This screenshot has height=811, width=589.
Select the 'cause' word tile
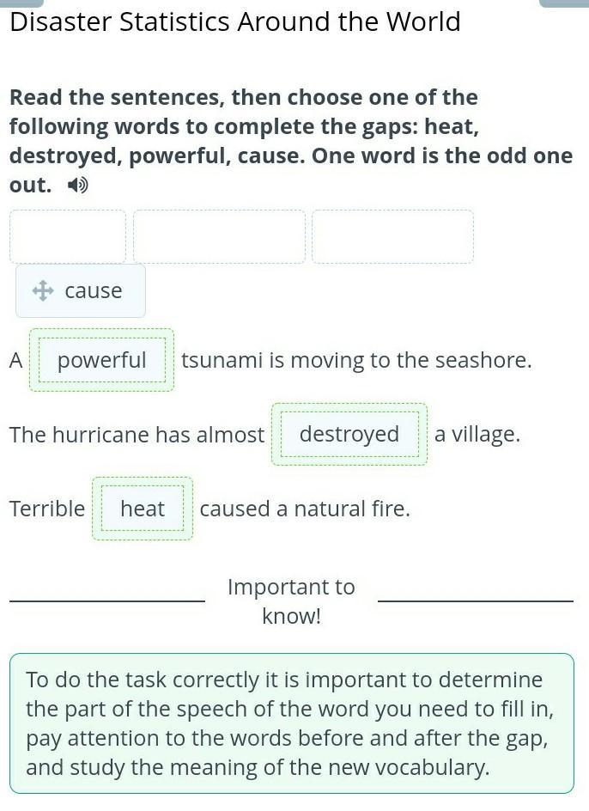point(81,290)
